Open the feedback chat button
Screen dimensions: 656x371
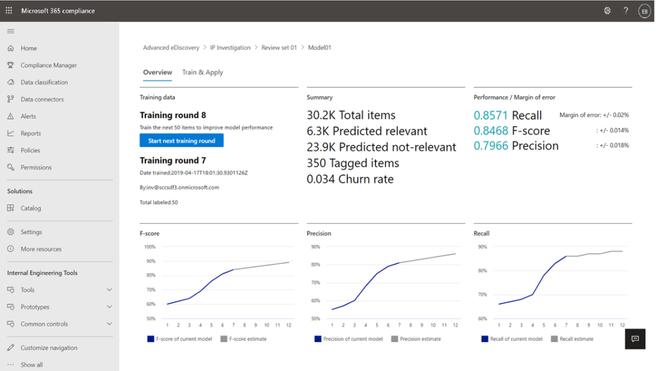(635, 339)
